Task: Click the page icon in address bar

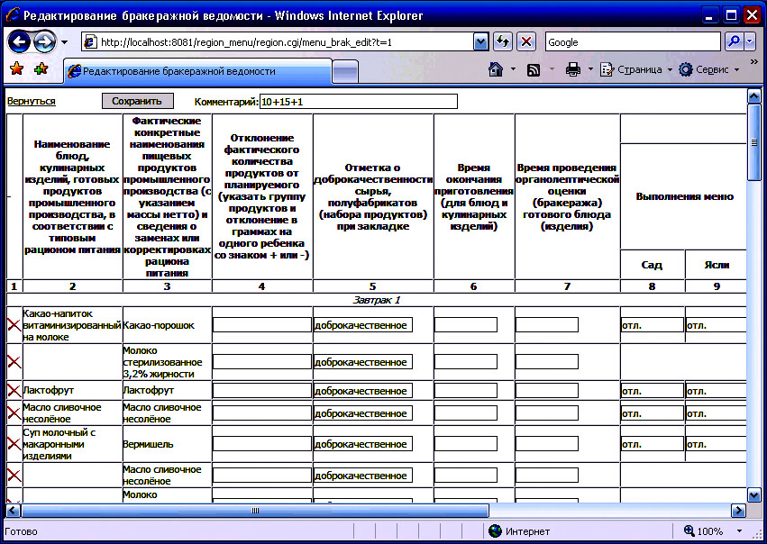Action: 90,42
